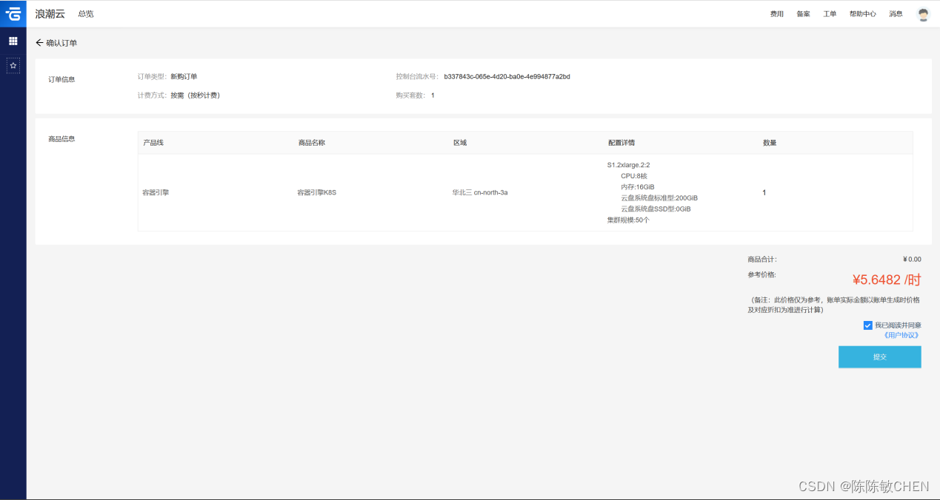The image size is (940, 500).
Task: Click the 新购订单 order type value
Action: point(184,76)
